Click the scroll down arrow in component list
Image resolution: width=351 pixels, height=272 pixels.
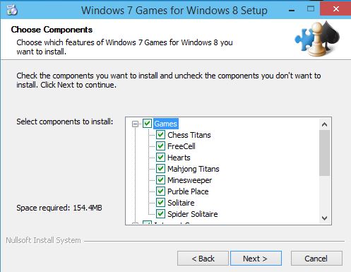click(x=325, y=218)
